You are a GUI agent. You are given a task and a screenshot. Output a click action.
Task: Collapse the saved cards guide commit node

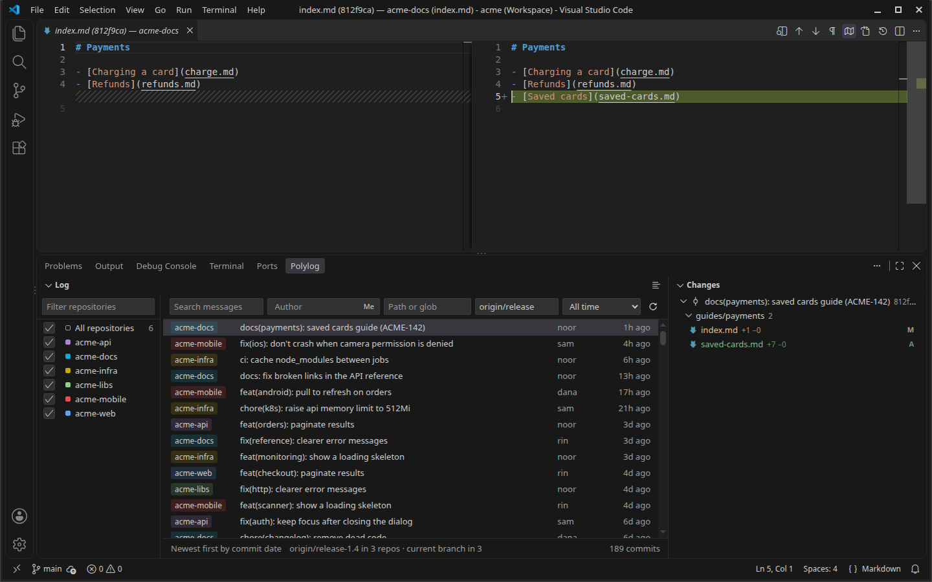coord(683,301)
